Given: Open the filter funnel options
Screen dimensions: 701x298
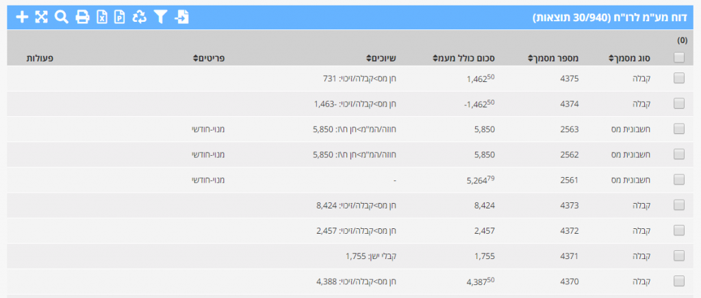Looking at the screenshot, I should point(160,17).
